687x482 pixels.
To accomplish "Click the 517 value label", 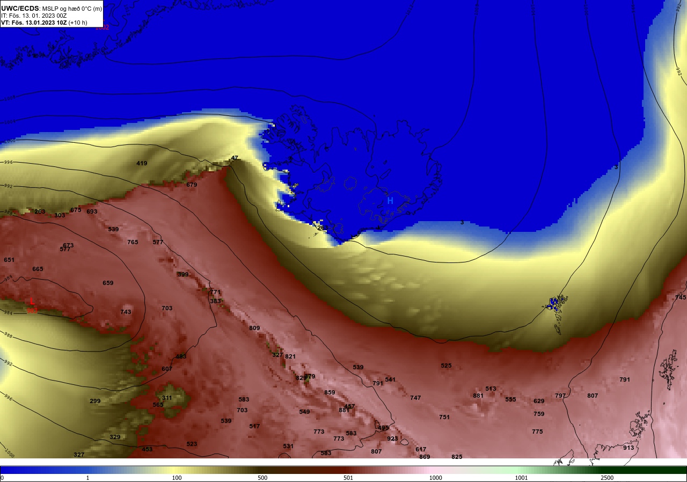I will 254,426.
